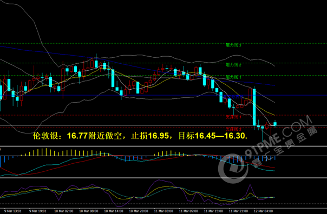The image size is (327, 214).
Task: Click the 12 Mar 04:00 time label
Action: [264, 211]
